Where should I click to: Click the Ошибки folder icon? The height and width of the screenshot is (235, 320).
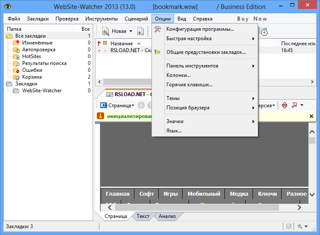(x=16, y=70)
